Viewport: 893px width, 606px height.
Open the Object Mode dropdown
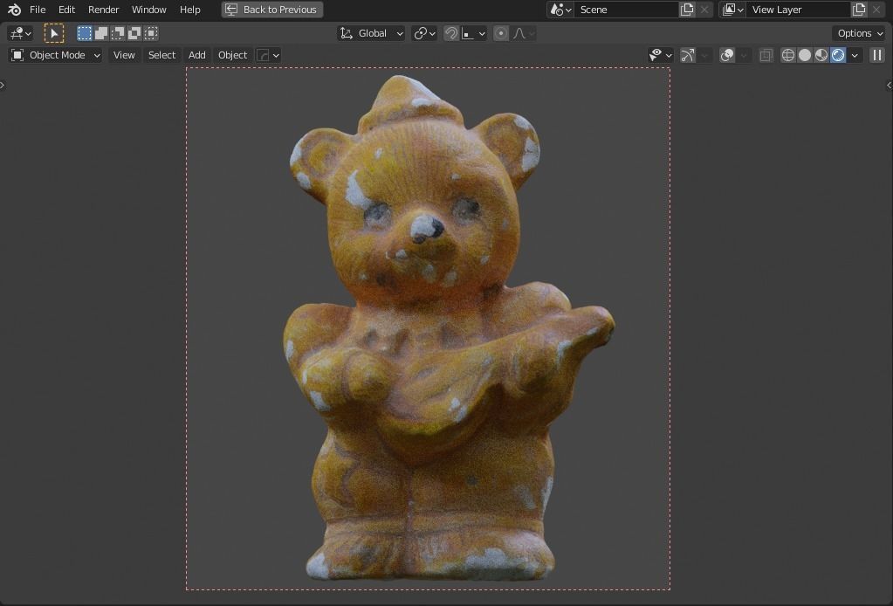55,55
